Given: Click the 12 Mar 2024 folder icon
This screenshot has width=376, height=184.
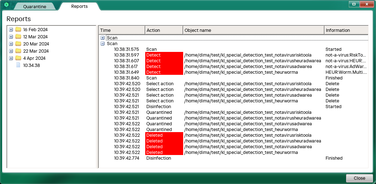Looking at the screenshot, I should [x=18, y=37].
